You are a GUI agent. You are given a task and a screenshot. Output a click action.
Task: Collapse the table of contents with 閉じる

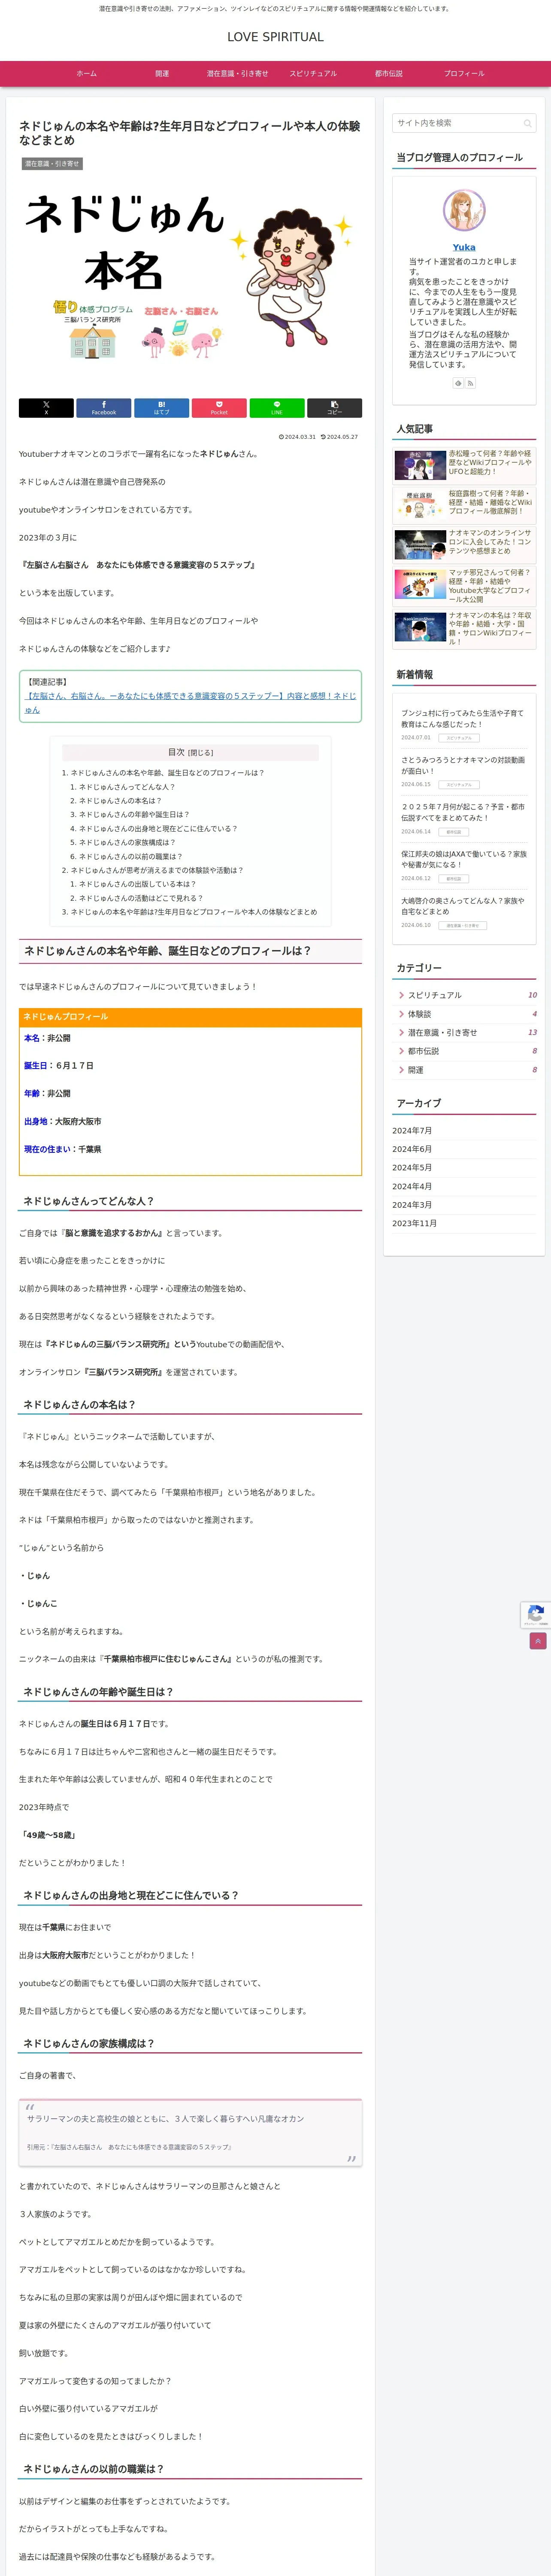click(201, 753)
